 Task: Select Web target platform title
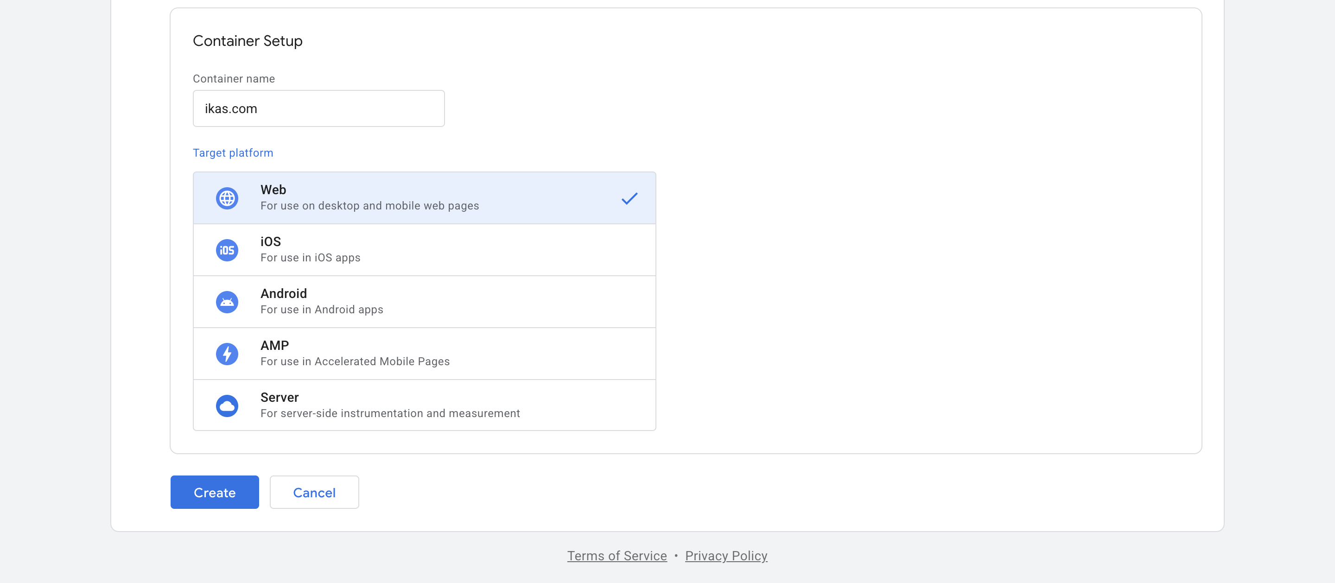pyautogui.click(x=273, y=190)
